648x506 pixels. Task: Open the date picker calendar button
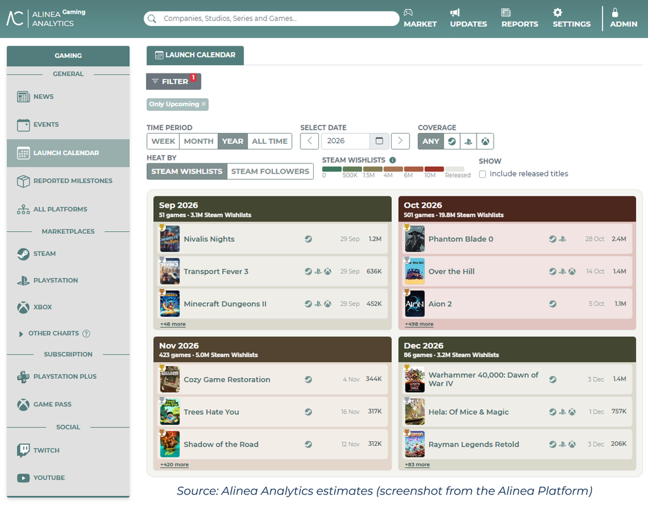pos(379,141)
